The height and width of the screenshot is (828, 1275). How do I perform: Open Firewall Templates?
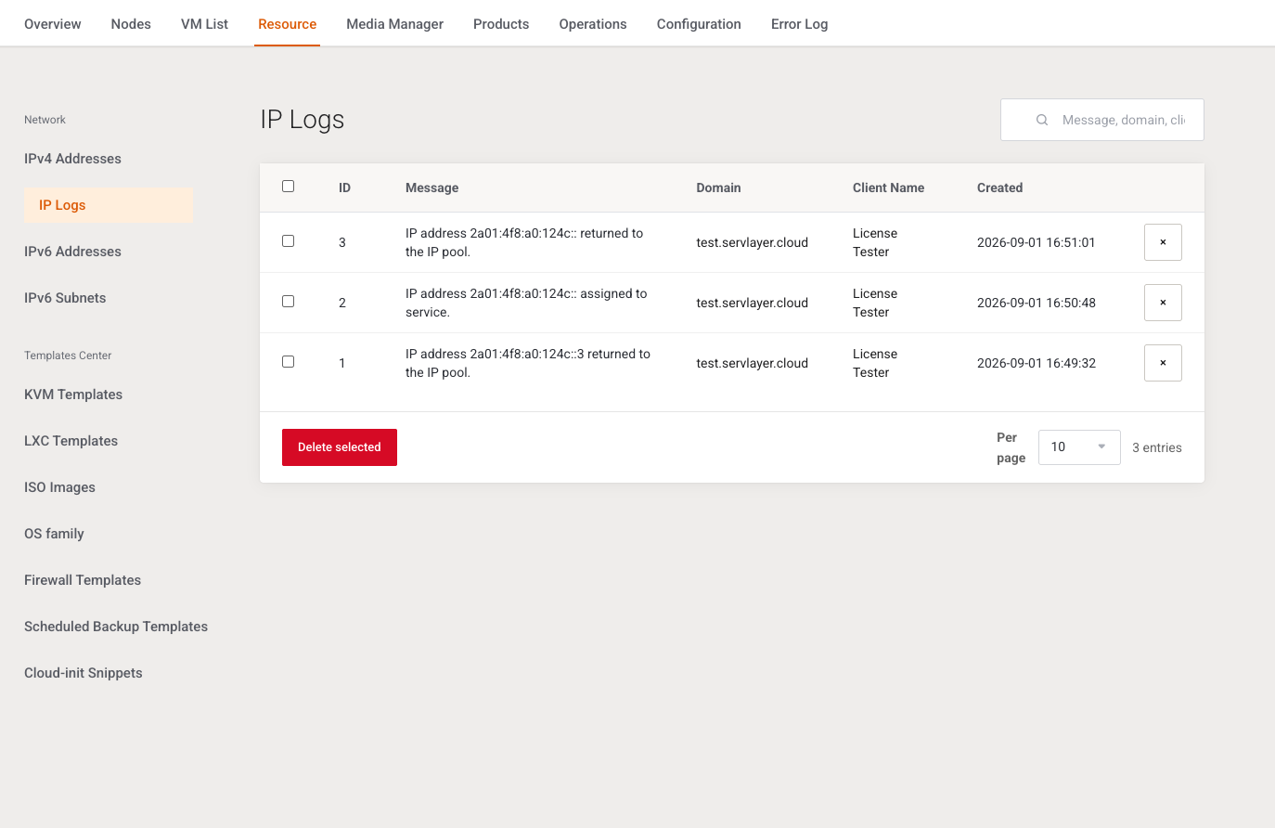pos(83,580)
